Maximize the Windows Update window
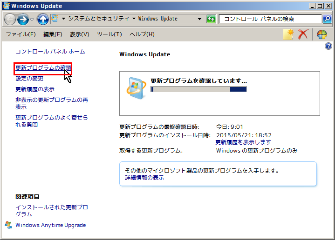This screenshot has width=335, height=240. (320, 6)
